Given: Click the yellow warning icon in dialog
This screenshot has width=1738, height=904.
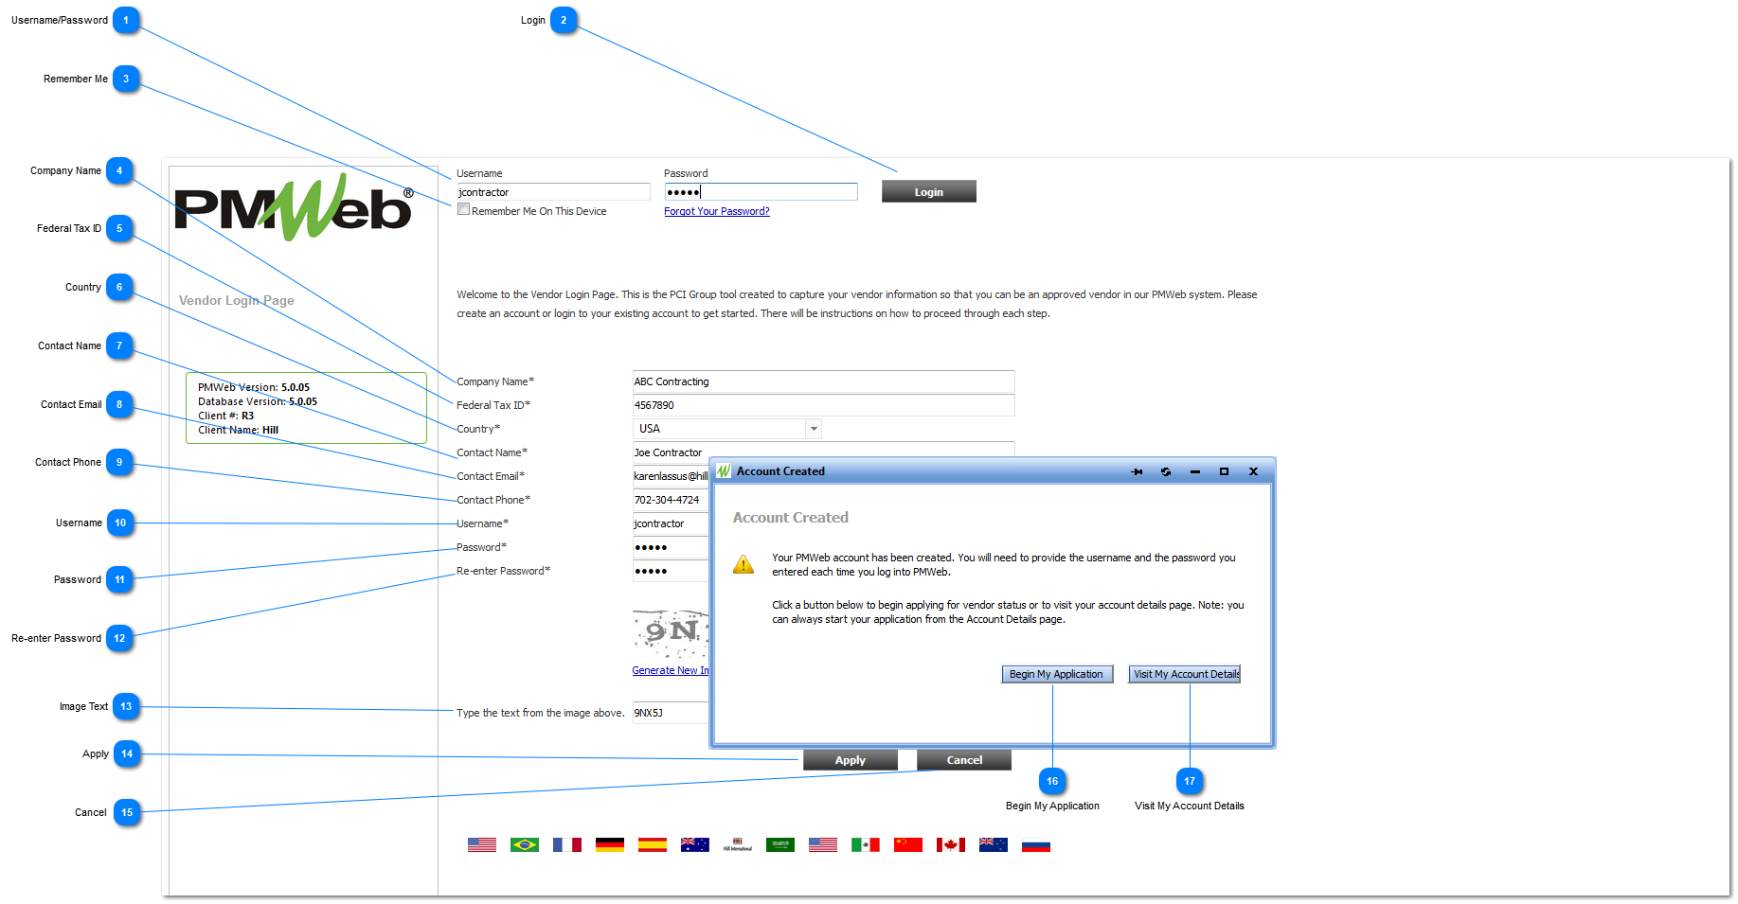Looking at the screenshot, I should click(744, 564).
